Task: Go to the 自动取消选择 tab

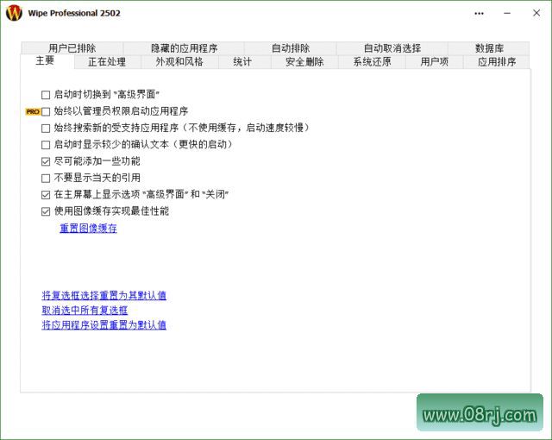Action: tap(392, 48)
